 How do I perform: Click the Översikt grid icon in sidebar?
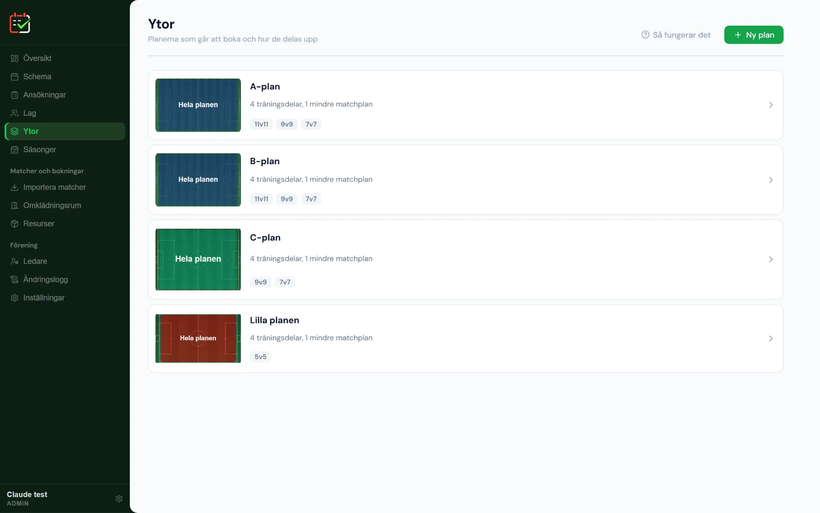[x=15, y=58]
